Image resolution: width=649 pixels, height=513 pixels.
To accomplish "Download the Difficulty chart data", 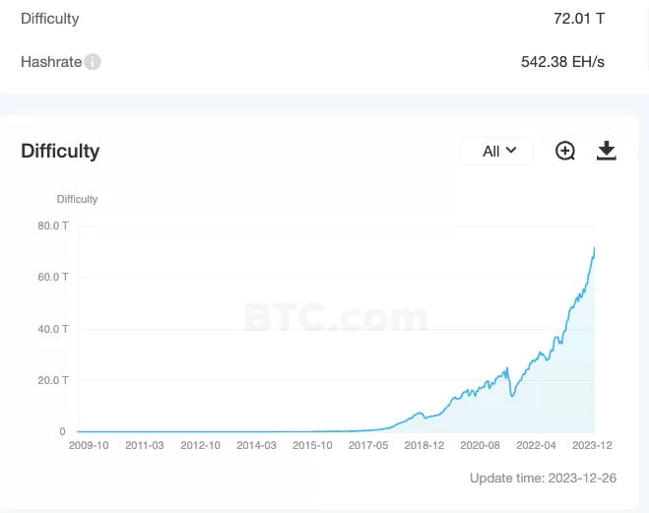I will [607, 151].
